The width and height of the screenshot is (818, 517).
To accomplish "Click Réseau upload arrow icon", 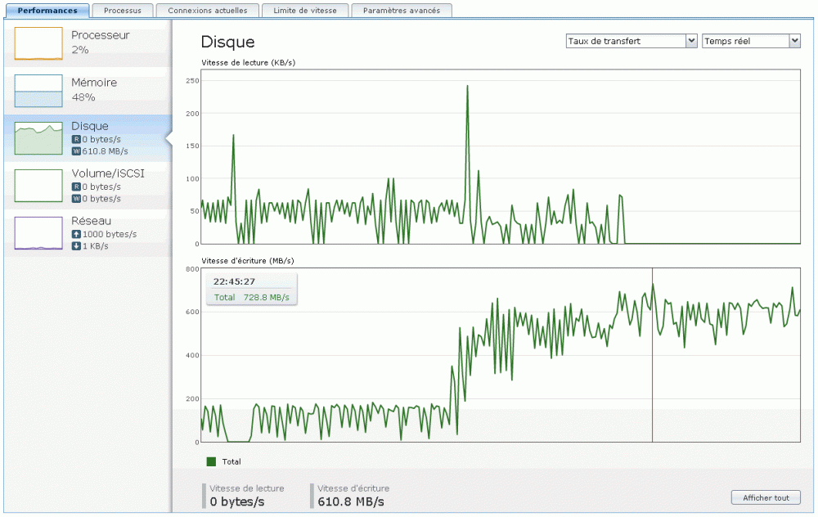I will [76, 235].
